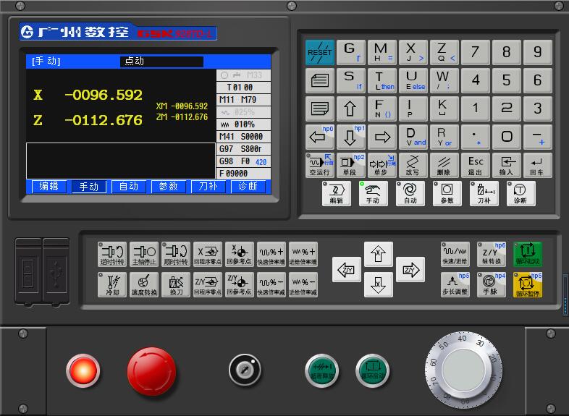Toggle dry run (空运行) mode
The height and width of the screenshot is (416, 569).
coord(319,165)
